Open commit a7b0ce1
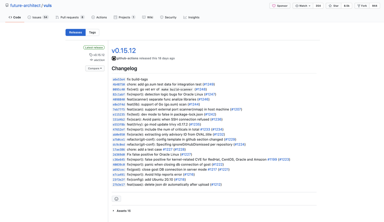Viewport: 384px width, 222px height. click(x=119, y=140)
